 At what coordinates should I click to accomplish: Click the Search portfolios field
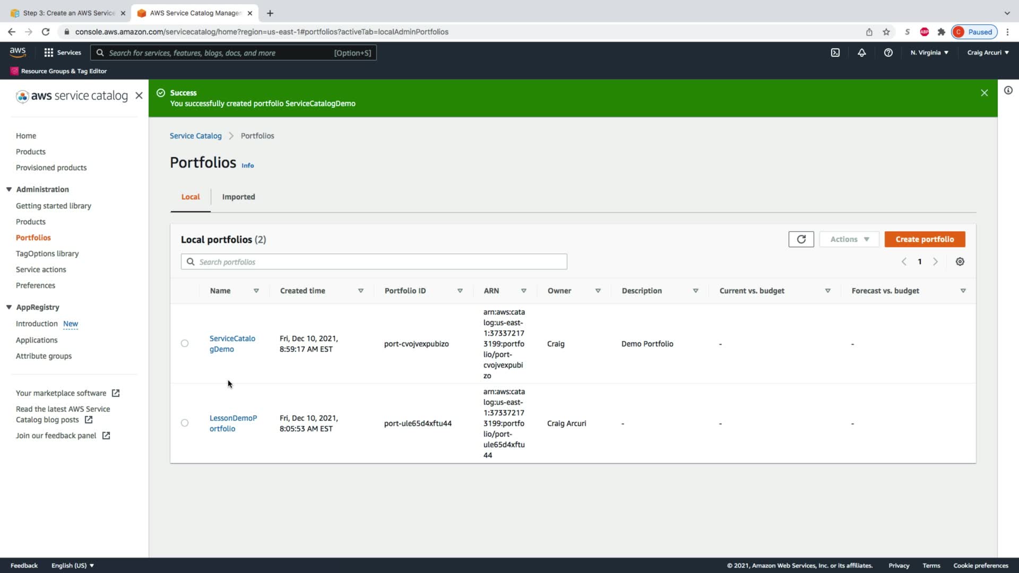tap(374, 262)
